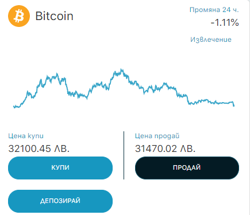Click the vertical divider between buy and sell prices
250x215 pixels.
(124, 155)
